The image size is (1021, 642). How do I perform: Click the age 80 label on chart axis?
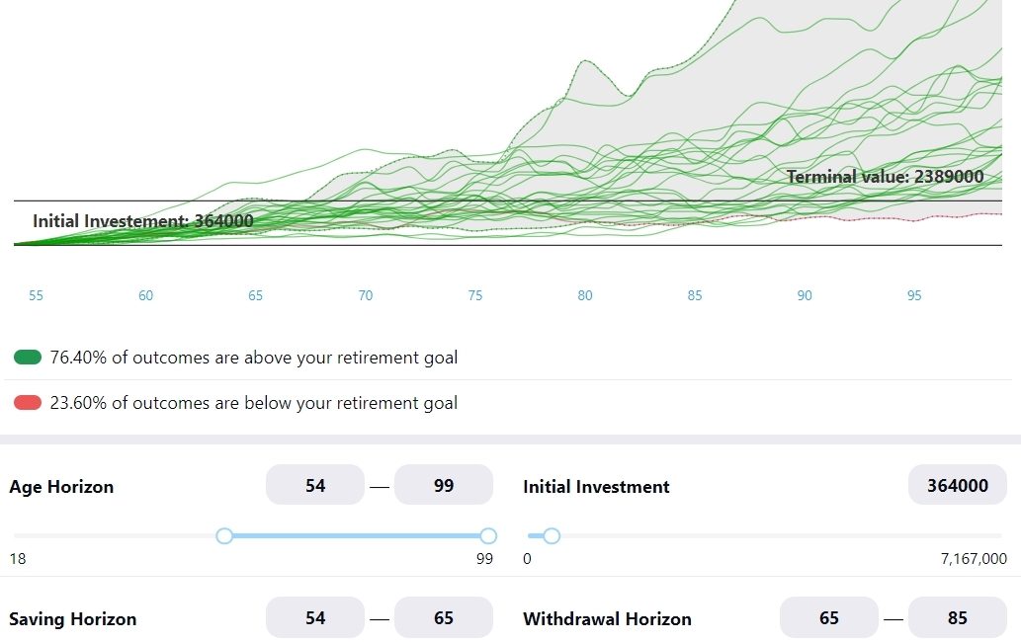tap(585, 295)
